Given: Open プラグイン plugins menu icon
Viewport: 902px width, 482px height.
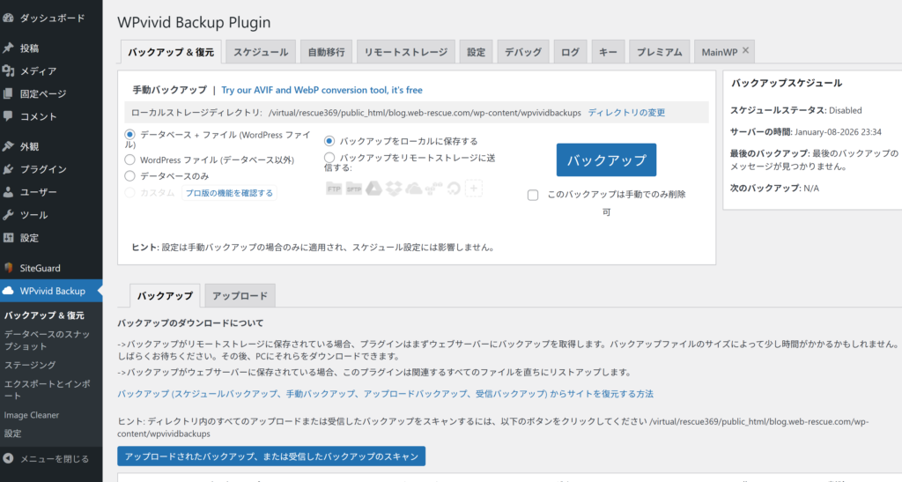Looking at the screenshot, I should pos(9,169).
